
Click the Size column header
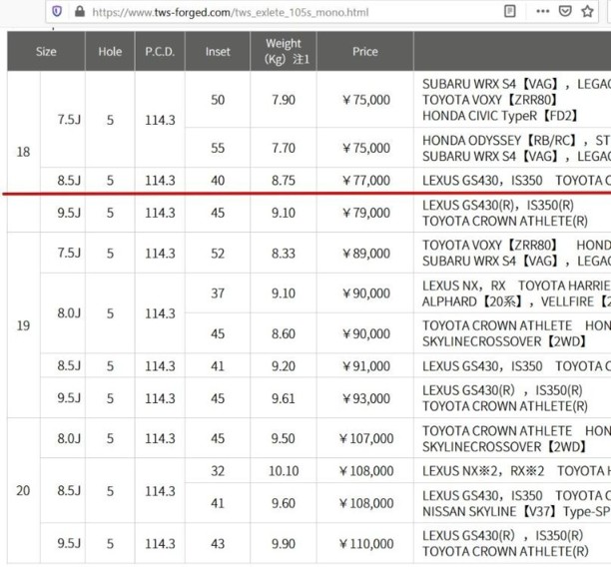pos(46,52)
